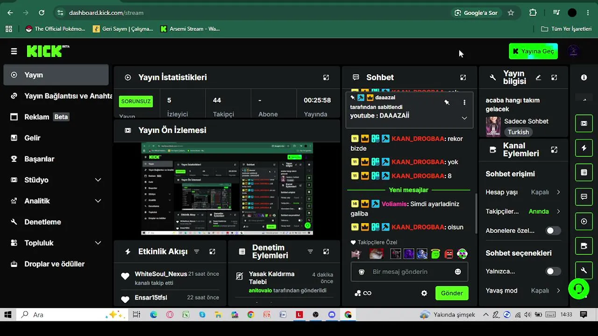Open the Geri Sayım bookmark

click(x=123, y=29)
